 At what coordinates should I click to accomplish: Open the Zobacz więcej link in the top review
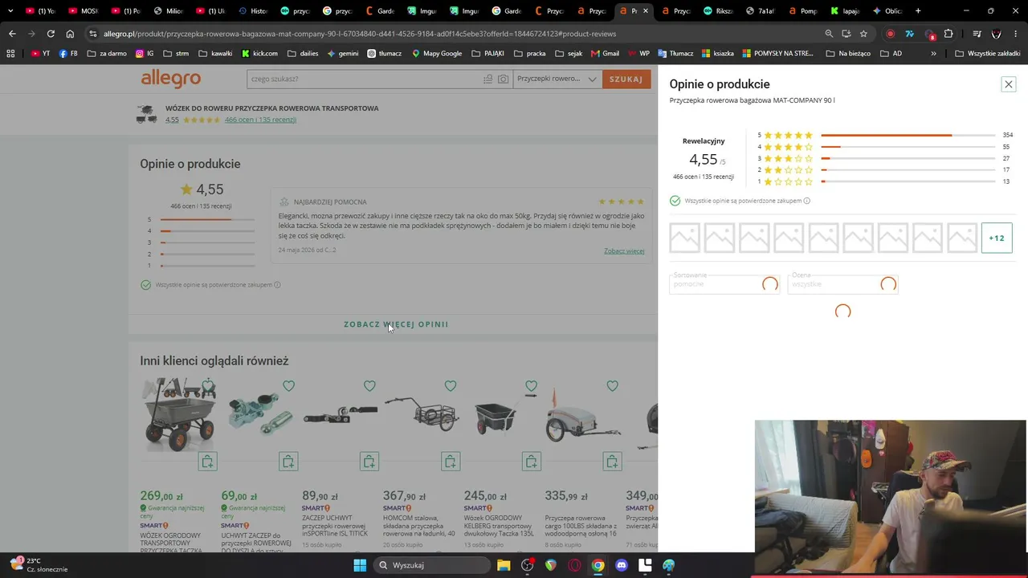click(x=624, y=251)
